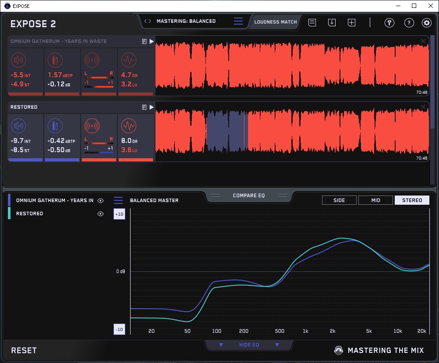439x363 pixels.
Task: Open the help question mark icon
Action: point(409,23)
